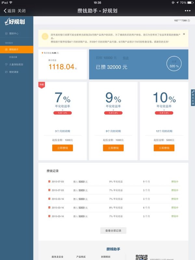Click 攒钱中 status of the 9个月 record
The image size is (195, 260).
[175, 182]
